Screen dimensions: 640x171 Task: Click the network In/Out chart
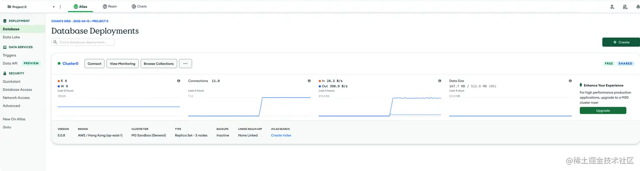tap(380, 106)
